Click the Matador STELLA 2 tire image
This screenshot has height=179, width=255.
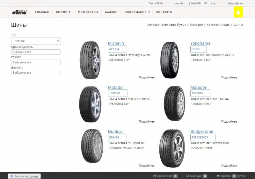[x=91, y=104]
